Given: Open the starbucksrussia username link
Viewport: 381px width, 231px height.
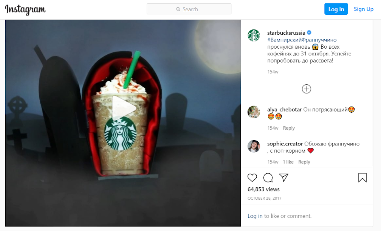Looking at the screenshot, I should 286,33.
